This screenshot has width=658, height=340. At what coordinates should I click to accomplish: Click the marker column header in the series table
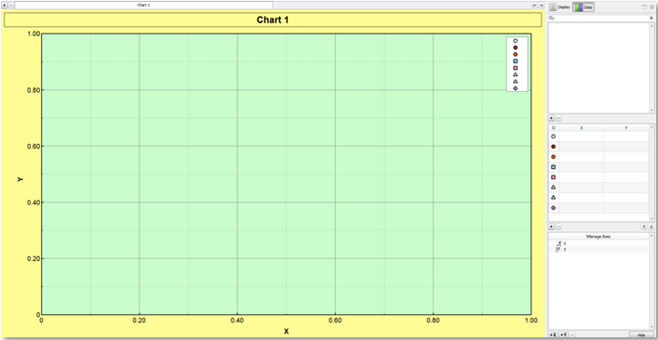coord(554,127)
